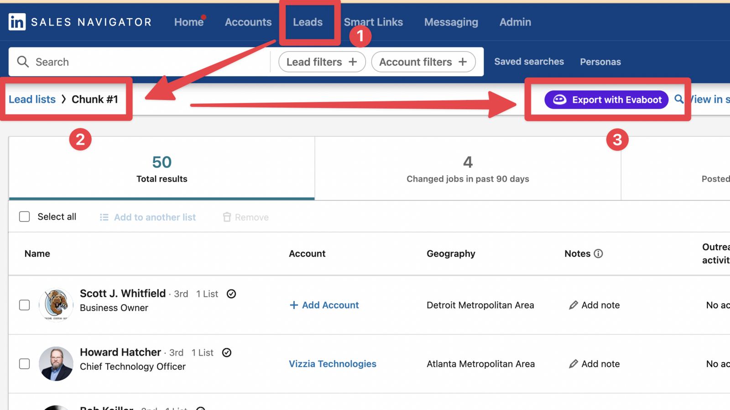Open the Smart Links menu item
Screen dimensions: 730x410
tap(373, 22)
